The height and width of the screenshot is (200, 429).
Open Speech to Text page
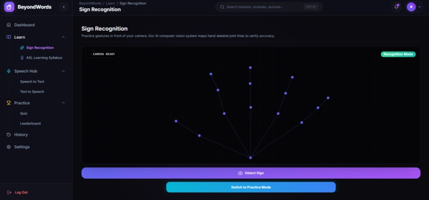[x=32, y=82]
